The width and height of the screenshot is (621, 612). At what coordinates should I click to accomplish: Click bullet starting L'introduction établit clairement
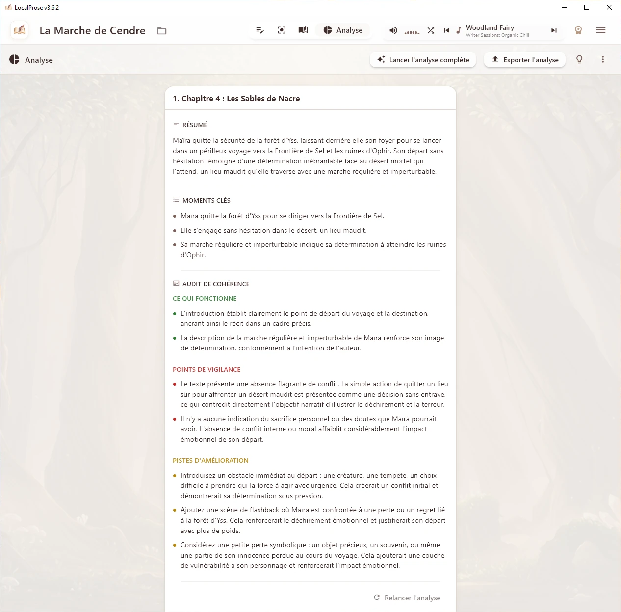pyautogui.click(x=305, y=319)
